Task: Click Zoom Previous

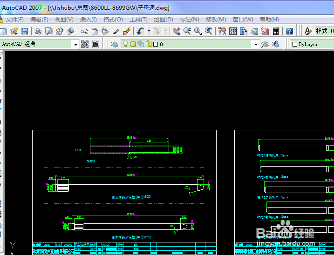Action: tap(209, 31)
